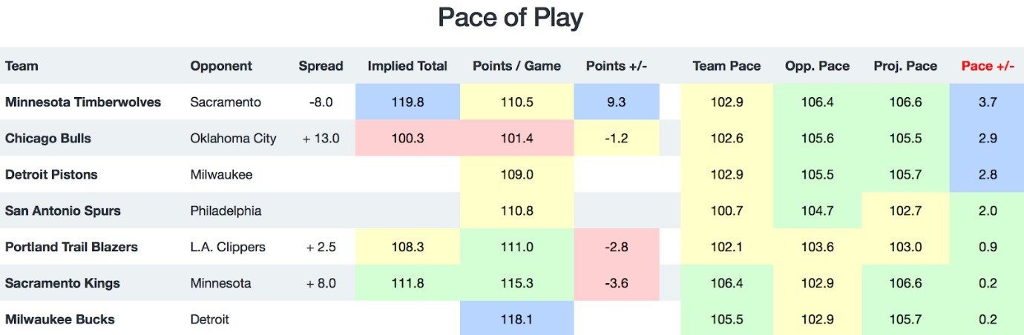Click the Team column header
1024x335 pixels.
click(22, 66)
